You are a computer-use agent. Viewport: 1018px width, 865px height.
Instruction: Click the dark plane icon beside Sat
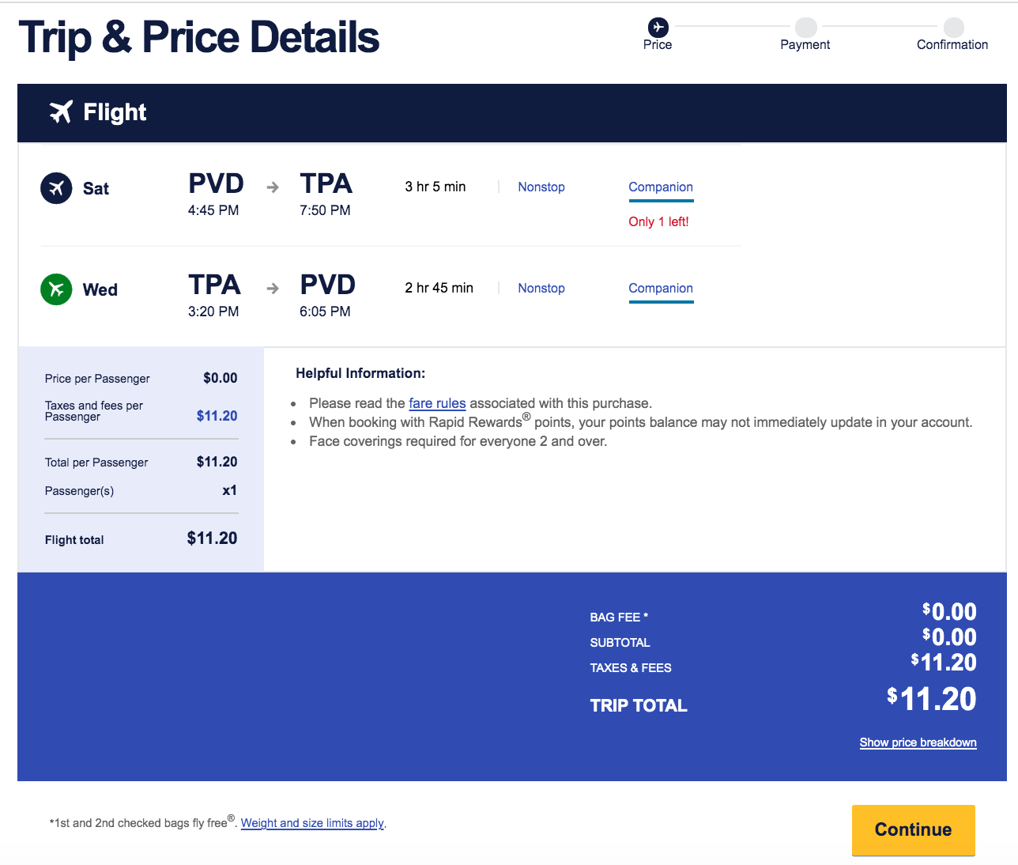55,187
